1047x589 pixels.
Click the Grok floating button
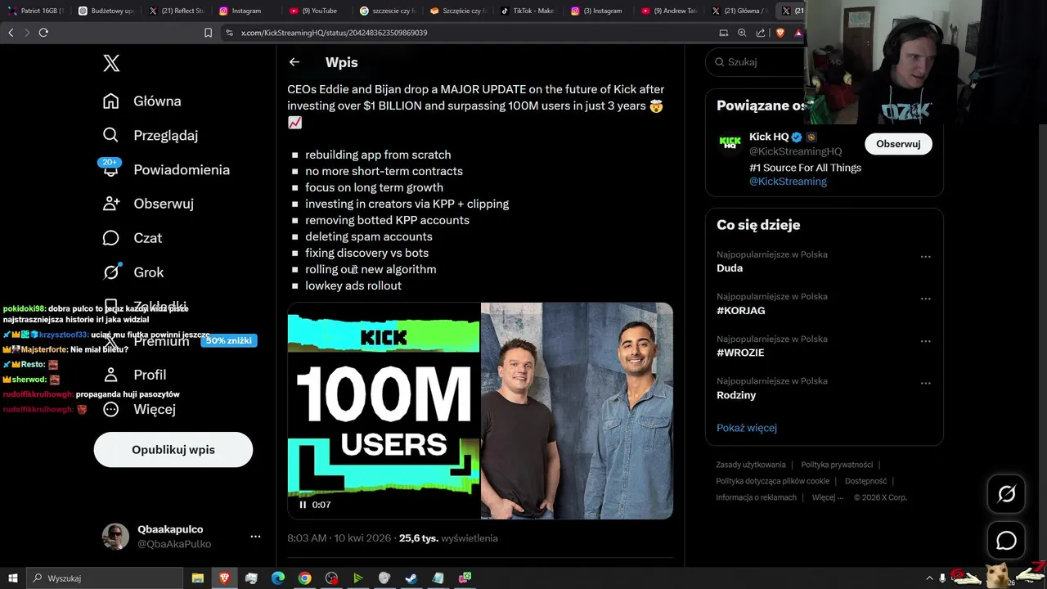tap(1006, 493)
